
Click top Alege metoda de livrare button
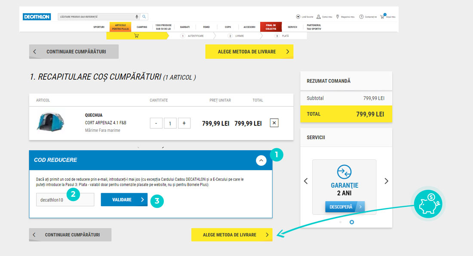click(x=249, y=52)
